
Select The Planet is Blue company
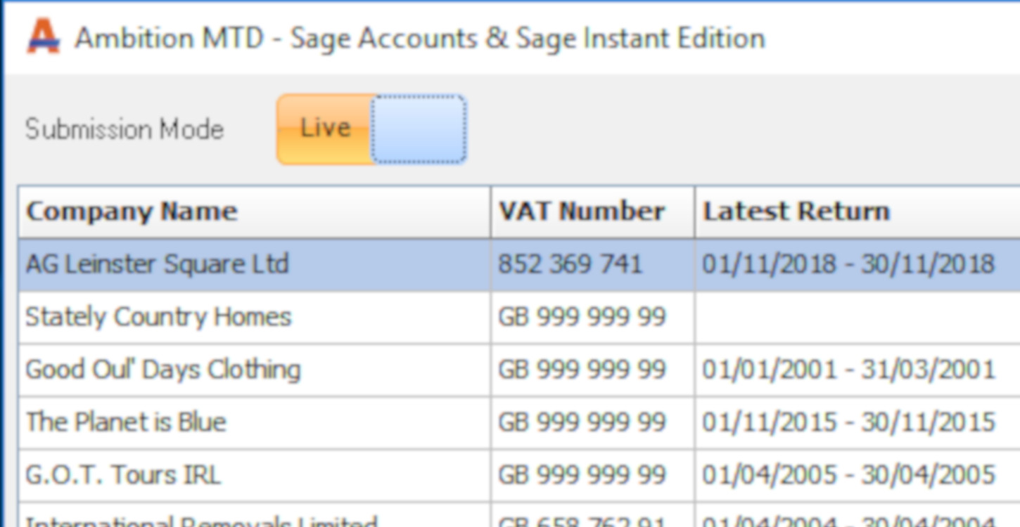pos(126,422)
